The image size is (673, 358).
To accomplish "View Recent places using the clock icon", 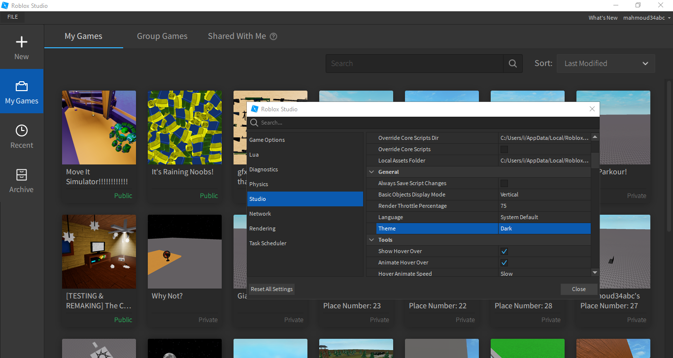I will (x=22, y=130).
